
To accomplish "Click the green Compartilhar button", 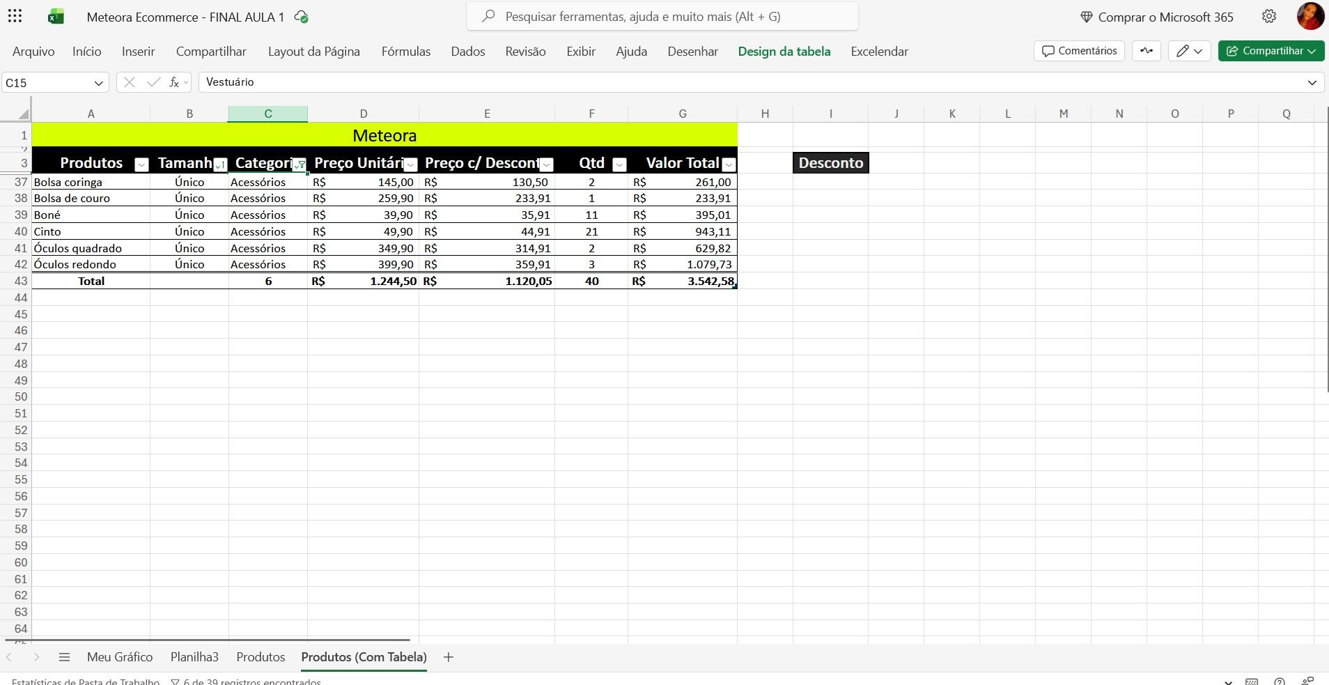I will tap(1271, 51).
